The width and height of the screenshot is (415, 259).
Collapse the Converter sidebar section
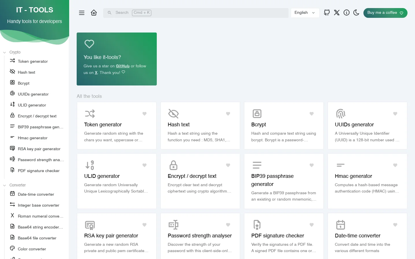coord(14,185)
